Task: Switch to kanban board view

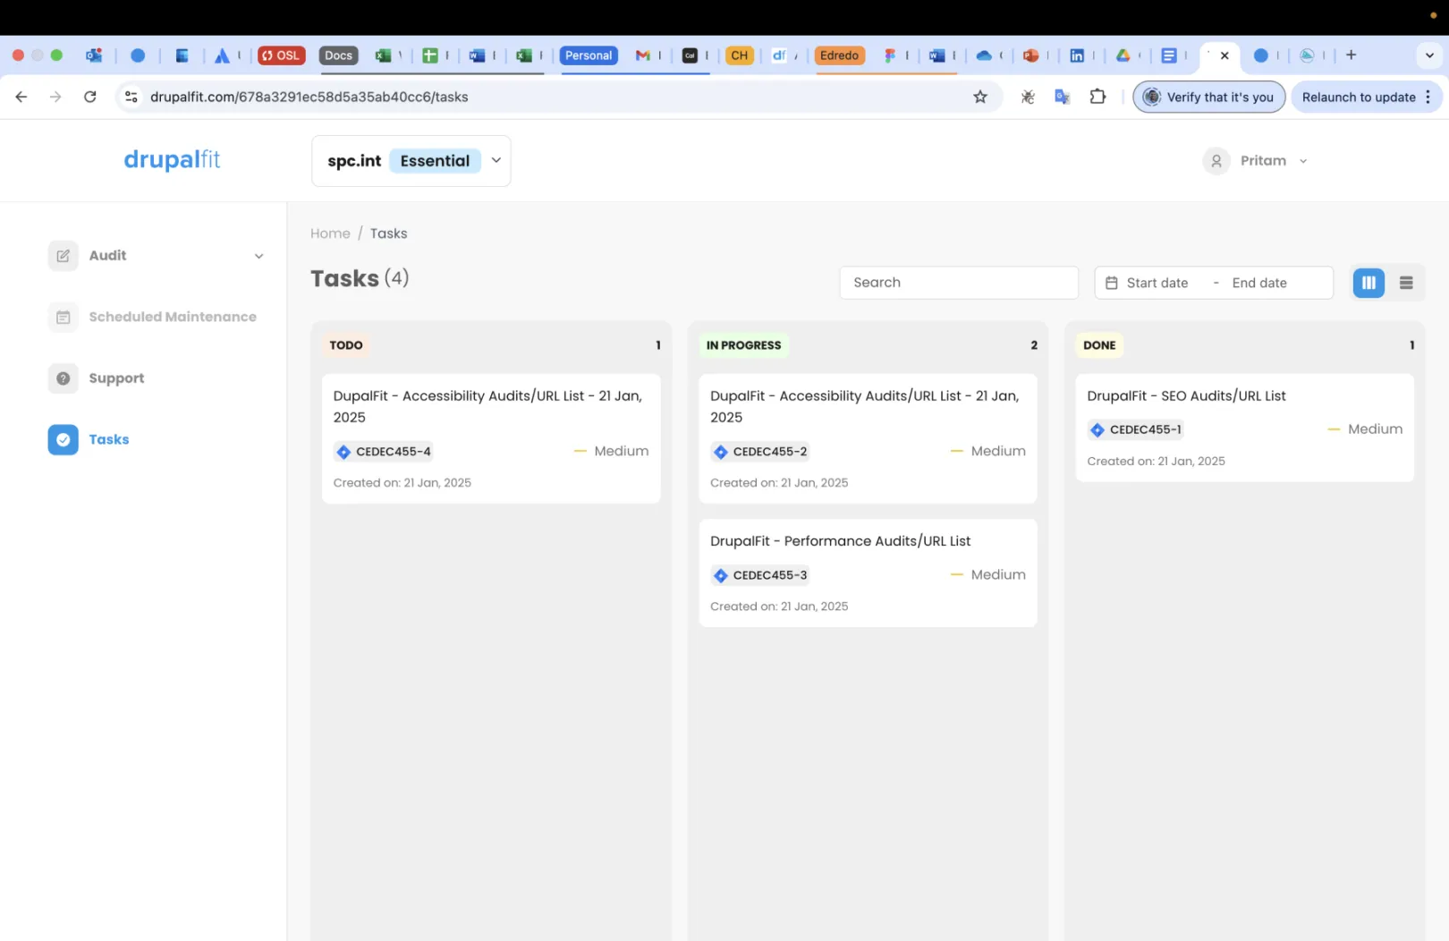Action: click(x=1368, y=283)
